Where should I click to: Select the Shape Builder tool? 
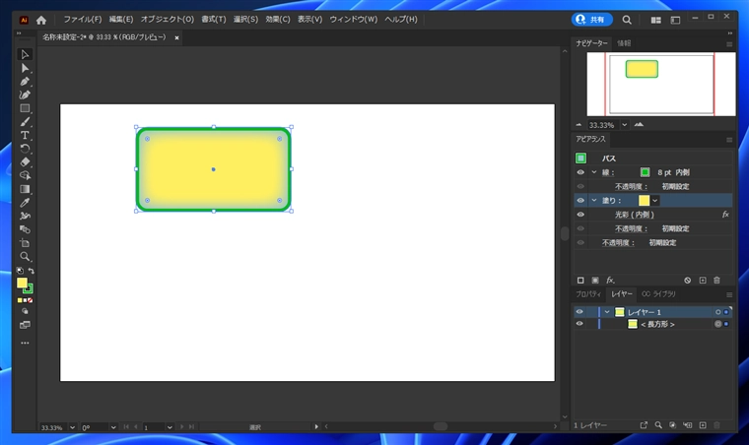[25, 175]
